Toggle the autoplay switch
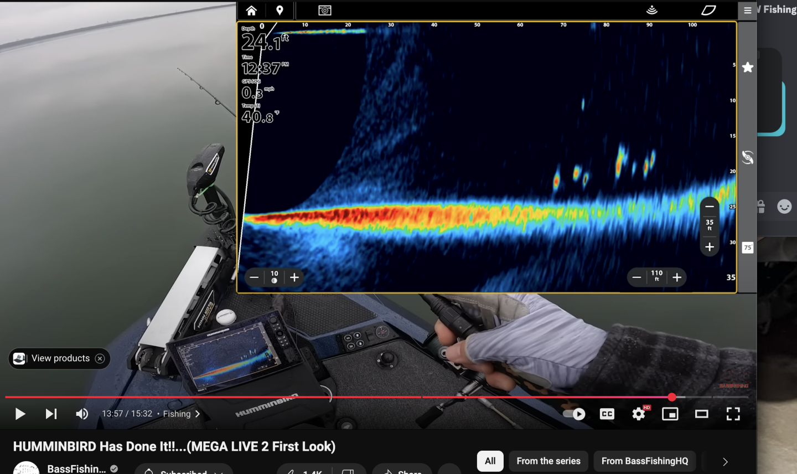The height and width of the screenshot is (474, 797). tap(575, 414)
